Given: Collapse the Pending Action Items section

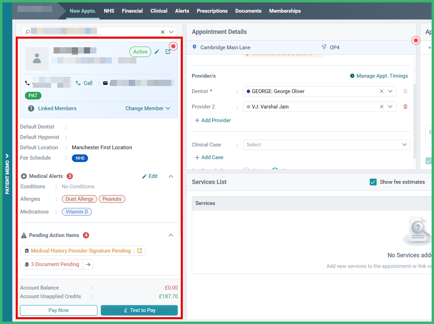Looking at the screenshot, I should pyautogui.click(x=171, y=235).
